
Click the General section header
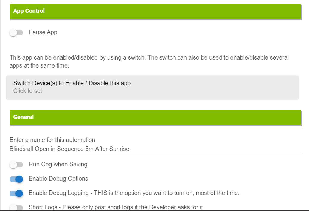coord(155,117)
